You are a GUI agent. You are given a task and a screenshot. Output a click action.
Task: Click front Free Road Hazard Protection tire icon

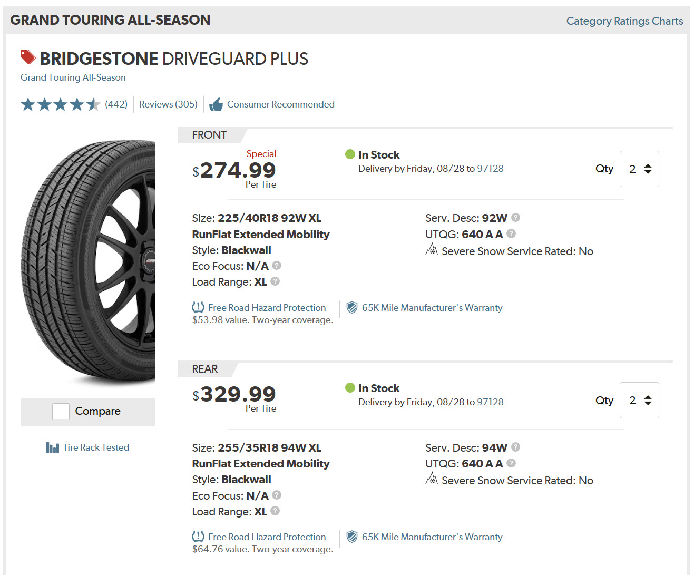[x=198, y=307]
